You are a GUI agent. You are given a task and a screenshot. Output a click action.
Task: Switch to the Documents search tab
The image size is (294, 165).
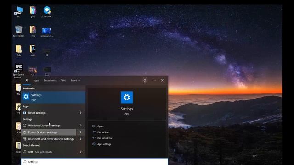pyautogui.click(x=50, y=80)
